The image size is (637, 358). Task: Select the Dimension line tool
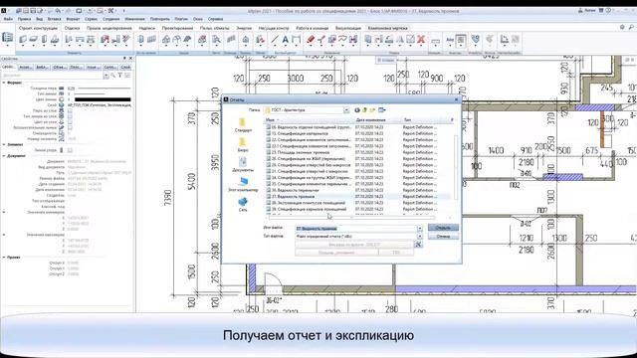coord(297,40)
